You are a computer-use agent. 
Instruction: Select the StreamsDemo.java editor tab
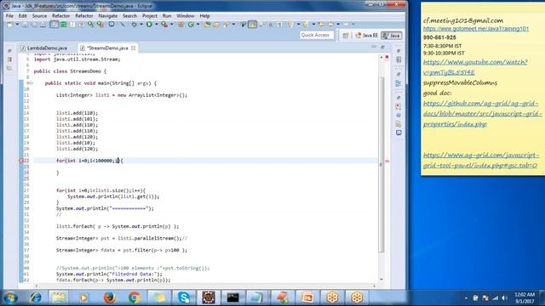coord(107,48)
